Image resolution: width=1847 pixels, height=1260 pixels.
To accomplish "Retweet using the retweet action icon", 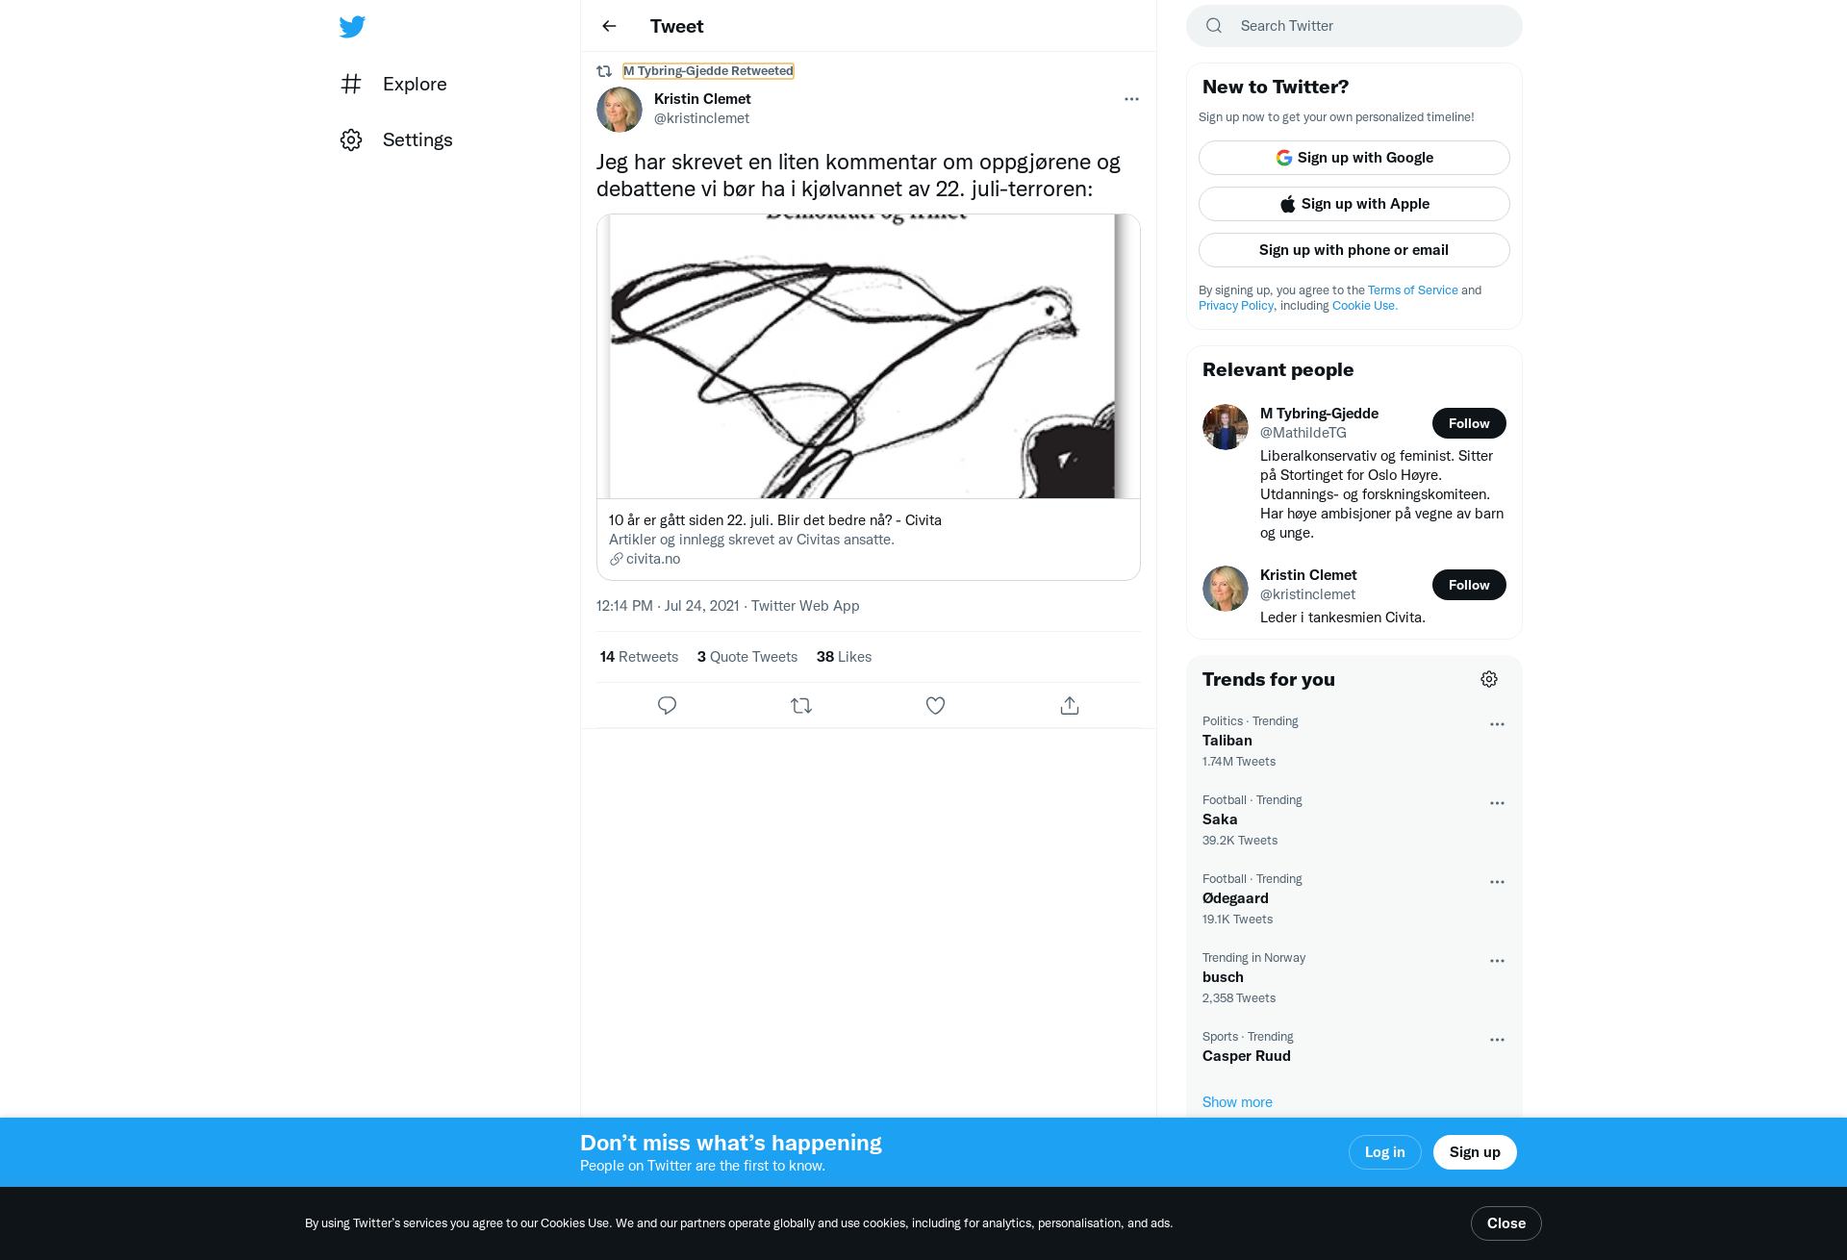I will coord(801,706).
